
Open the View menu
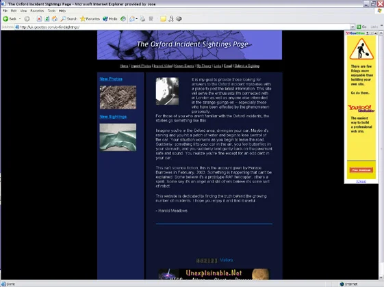pos(23,11)
